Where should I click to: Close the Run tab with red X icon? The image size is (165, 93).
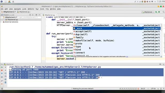click(x=2, y=84)
